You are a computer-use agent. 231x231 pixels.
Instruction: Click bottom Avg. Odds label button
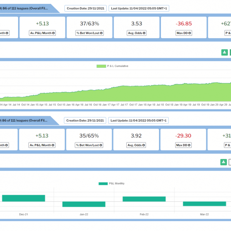tap(136, 145)
